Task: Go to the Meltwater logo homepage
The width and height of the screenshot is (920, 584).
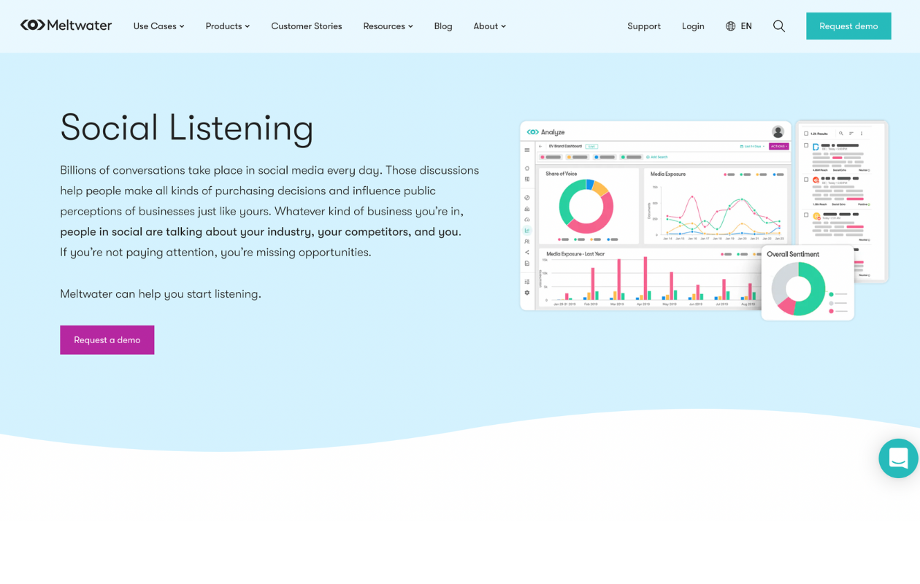Action: [x=66, y=26]
